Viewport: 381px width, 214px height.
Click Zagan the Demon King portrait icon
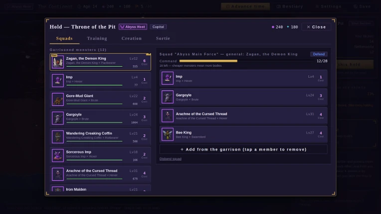coord(58,62)
